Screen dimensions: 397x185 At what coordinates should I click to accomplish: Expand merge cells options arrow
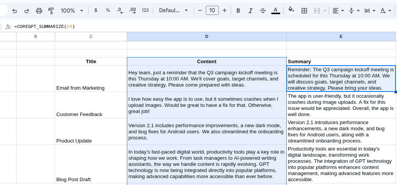325,11
